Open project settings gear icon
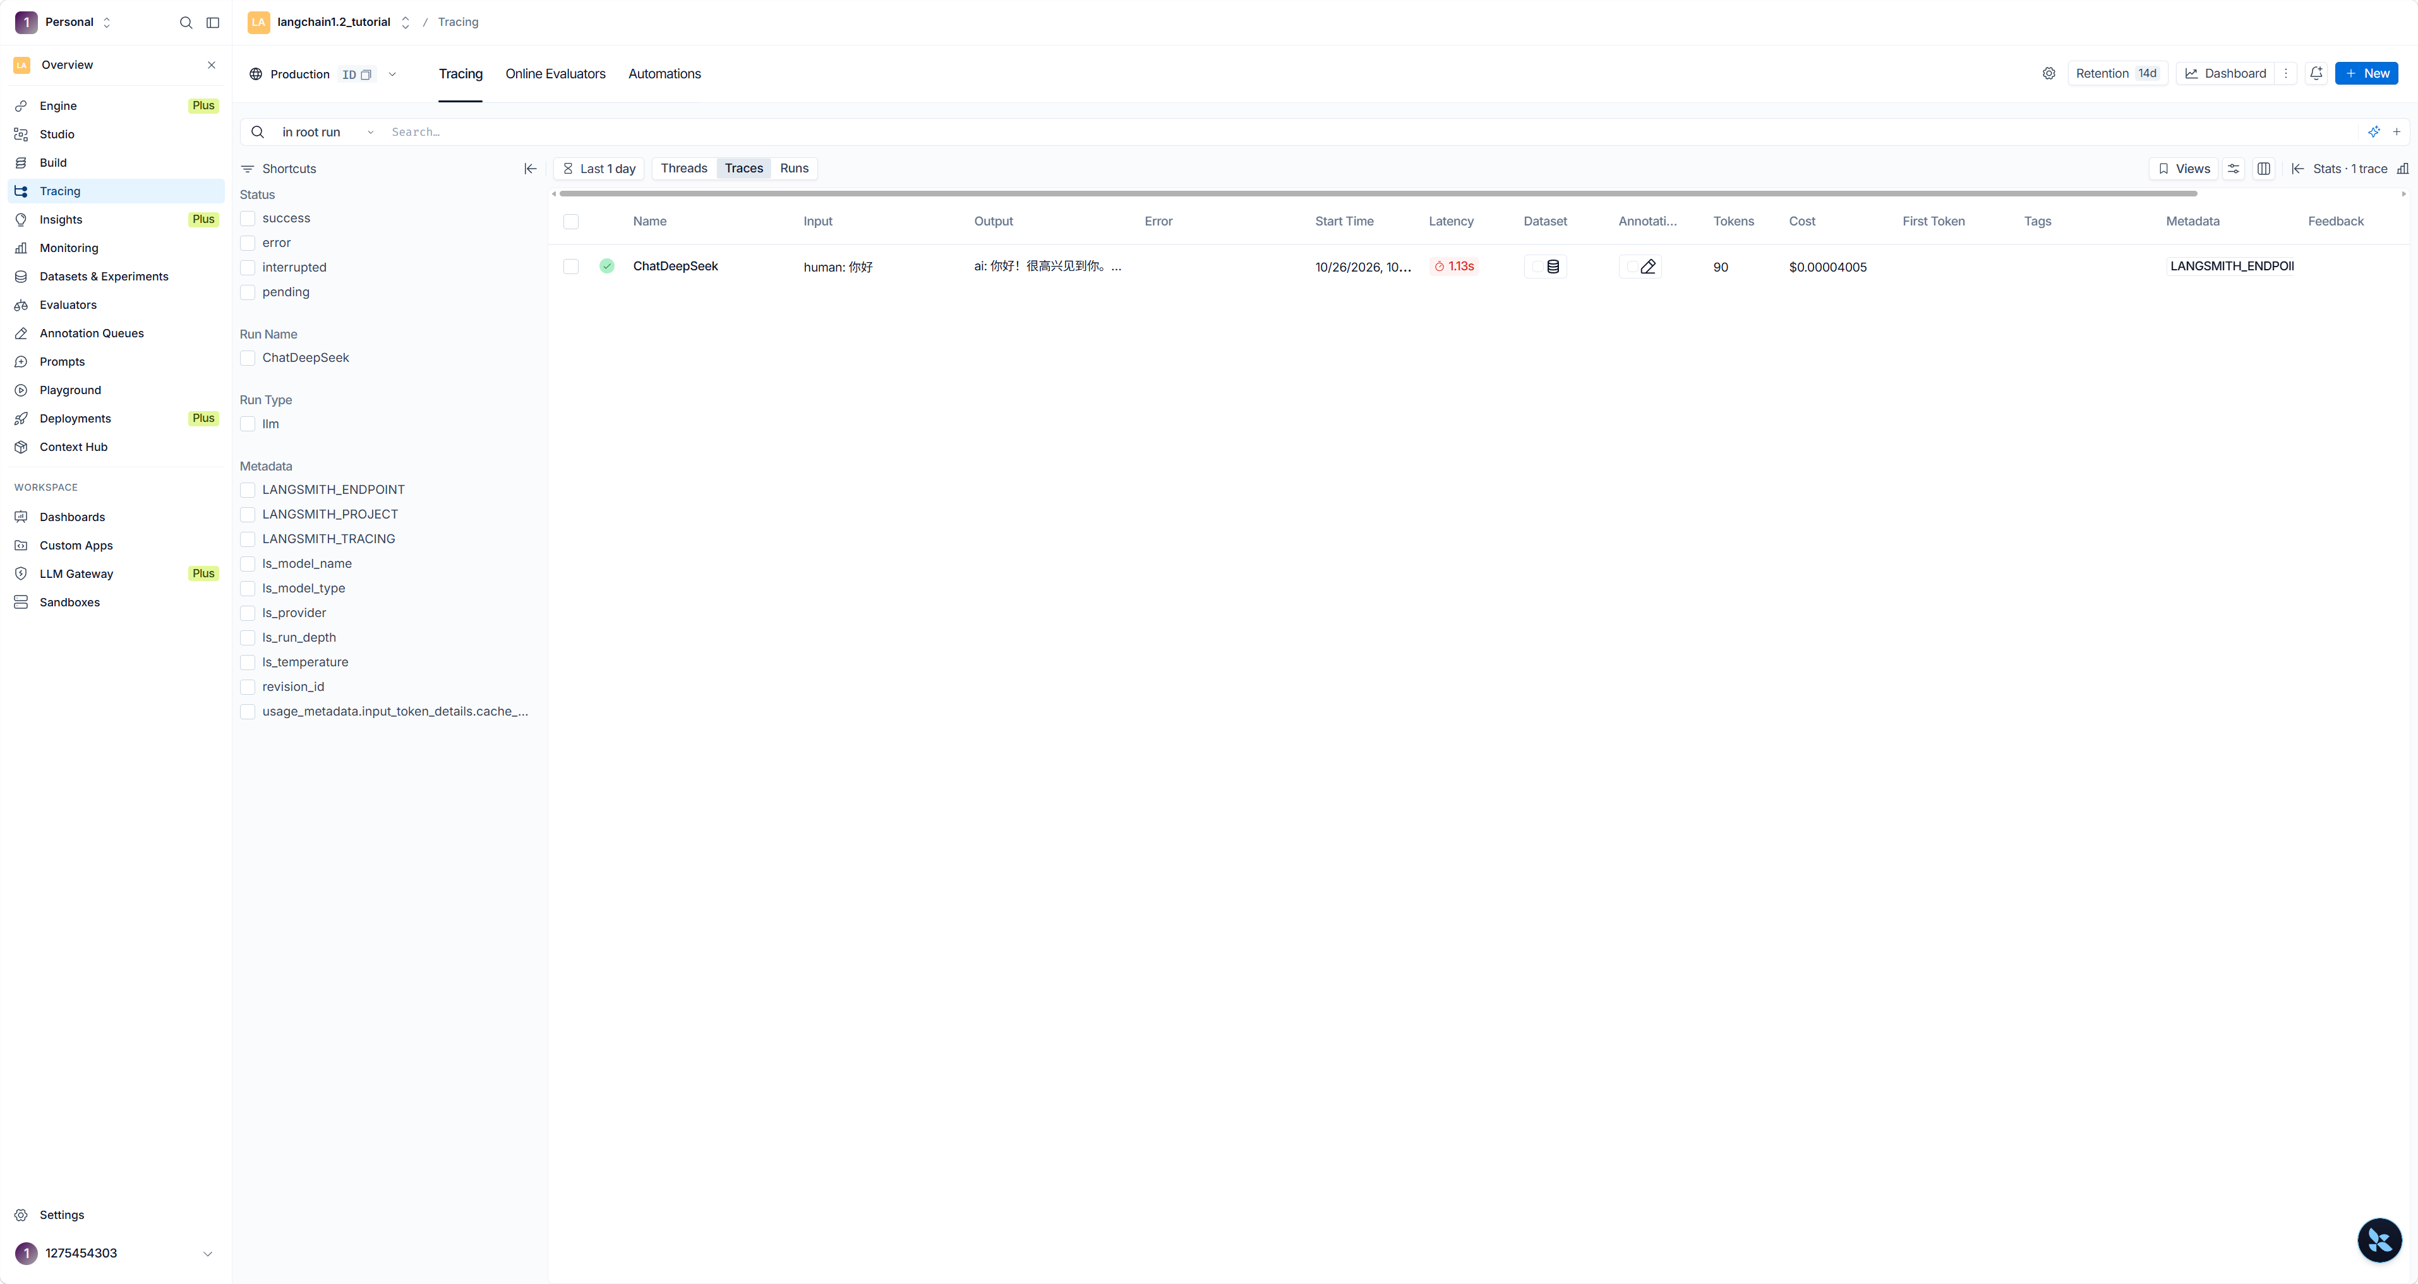 2049,73
